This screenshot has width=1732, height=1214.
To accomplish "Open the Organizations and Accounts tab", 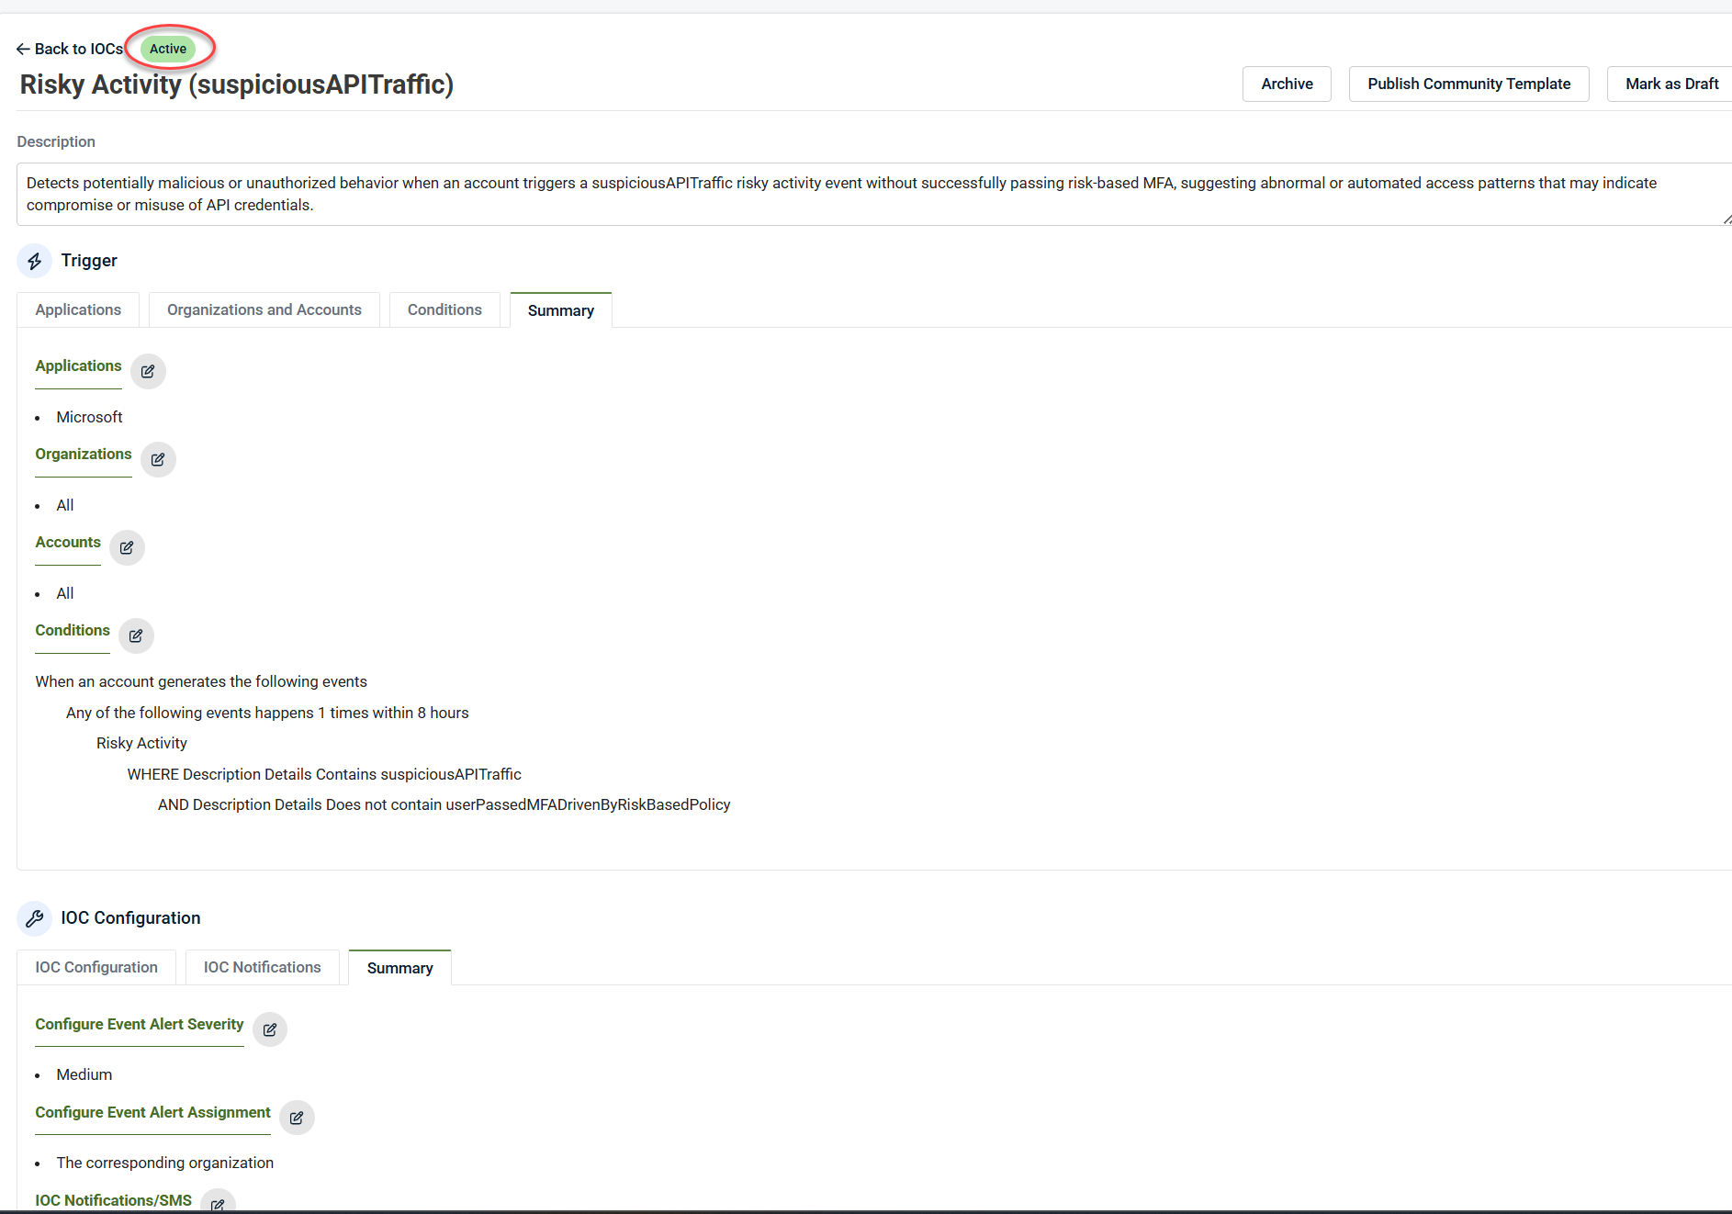I will 264,310.
